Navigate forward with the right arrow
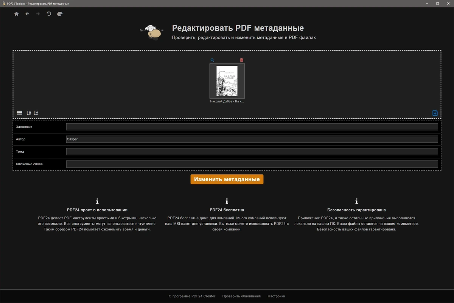454x303 pixels. pos(38,14)
